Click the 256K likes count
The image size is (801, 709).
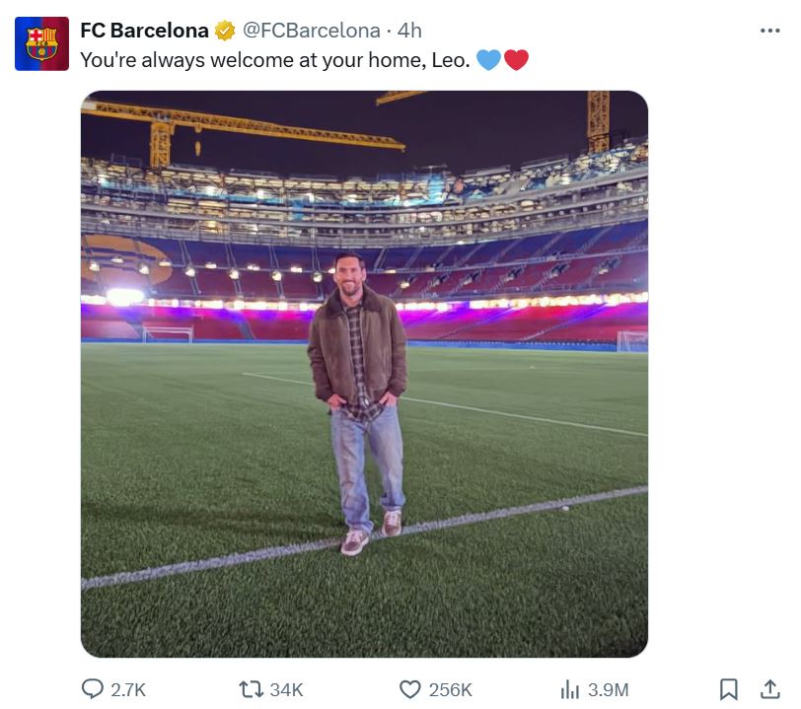pos(450,689)
